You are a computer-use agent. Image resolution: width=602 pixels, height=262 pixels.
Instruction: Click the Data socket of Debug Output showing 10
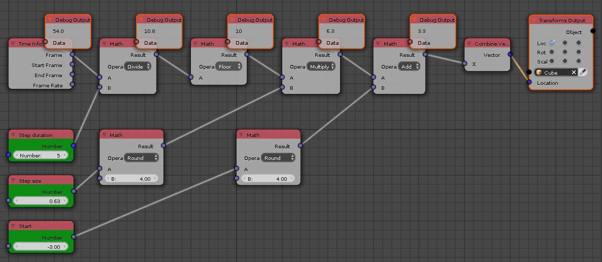[x=228, y=42]
